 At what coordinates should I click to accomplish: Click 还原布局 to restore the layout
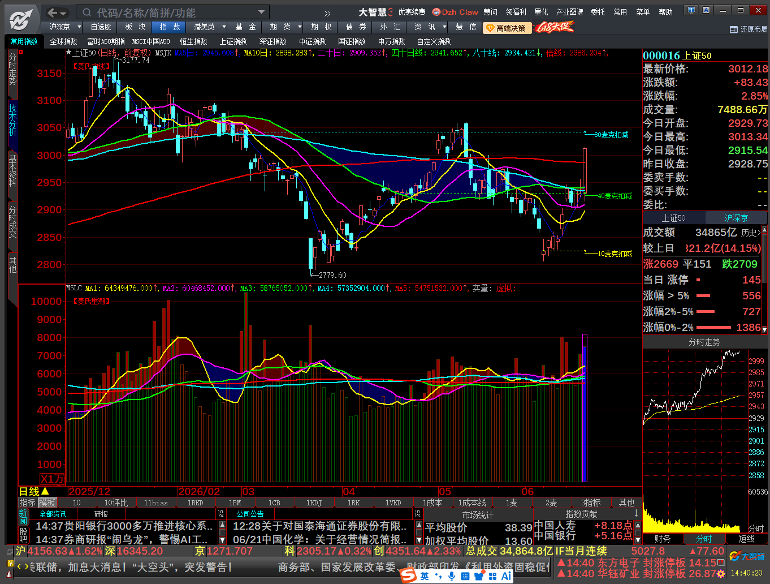(749, 29)
